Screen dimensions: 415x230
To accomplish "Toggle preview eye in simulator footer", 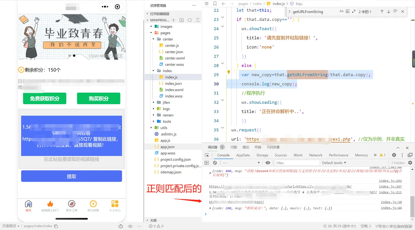I will tap(130, 226).
